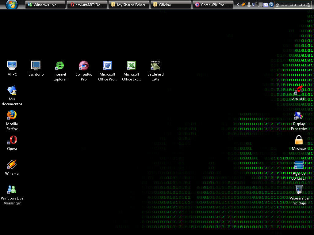
Task: Open the Mi PC desktop icon
Action: (12, 68)
